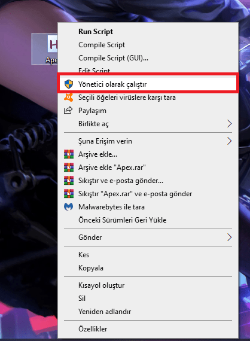
Task: Click the orange Avast scan icon
Action: click(x=68, y=97)
